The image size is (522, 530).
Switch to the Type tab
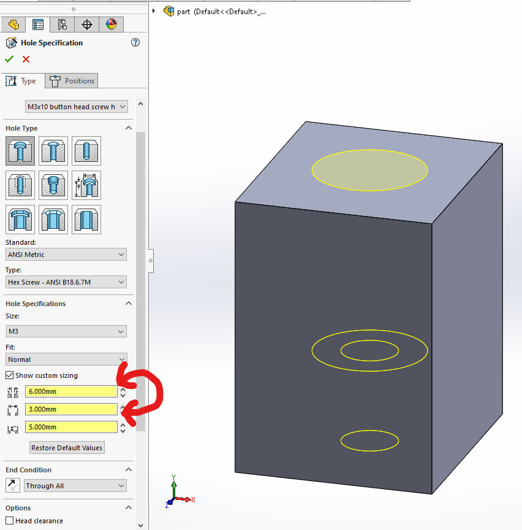23,81
